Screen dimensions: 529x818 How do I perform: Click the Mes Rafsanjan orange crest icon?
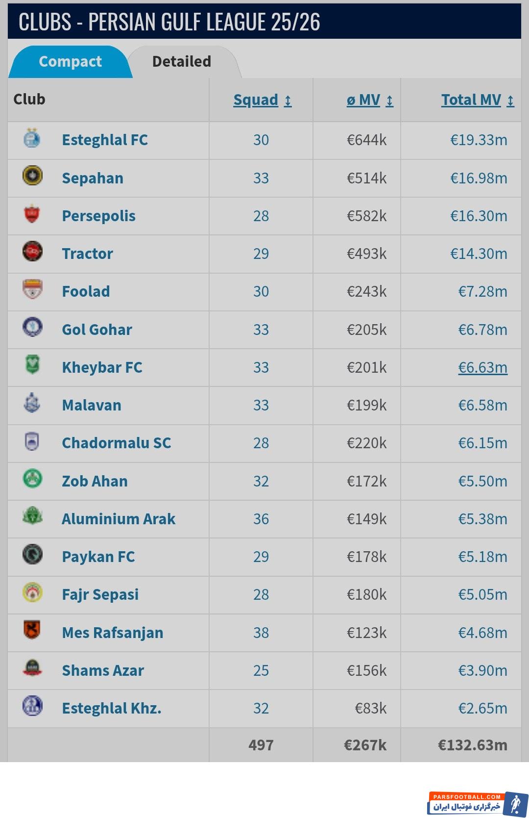tap(32, 630)
